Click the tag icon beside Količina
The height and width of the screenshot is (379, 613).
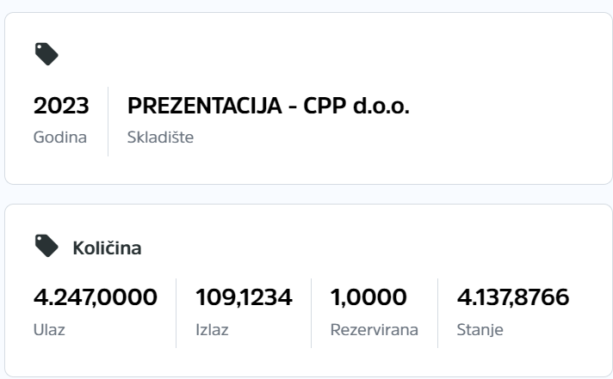(x=46, y=246)
